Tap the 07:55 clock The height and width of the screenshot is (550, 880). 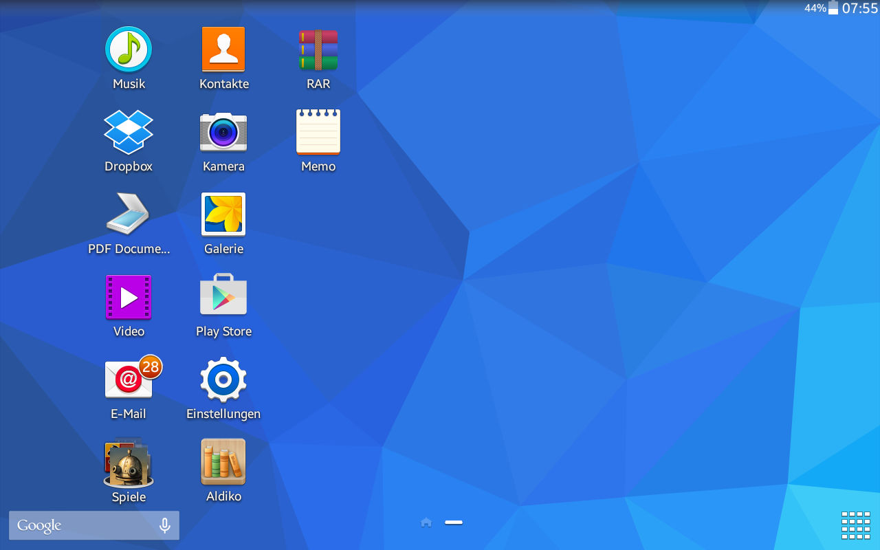coord(860,8)
